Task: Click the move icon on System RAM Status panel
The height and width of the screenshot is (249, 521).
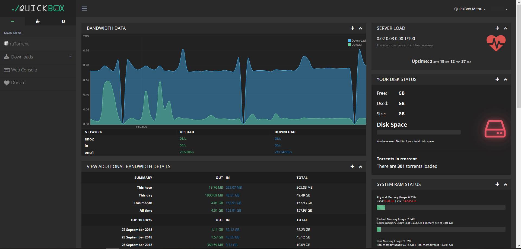Action: click(x=497, y=184)
